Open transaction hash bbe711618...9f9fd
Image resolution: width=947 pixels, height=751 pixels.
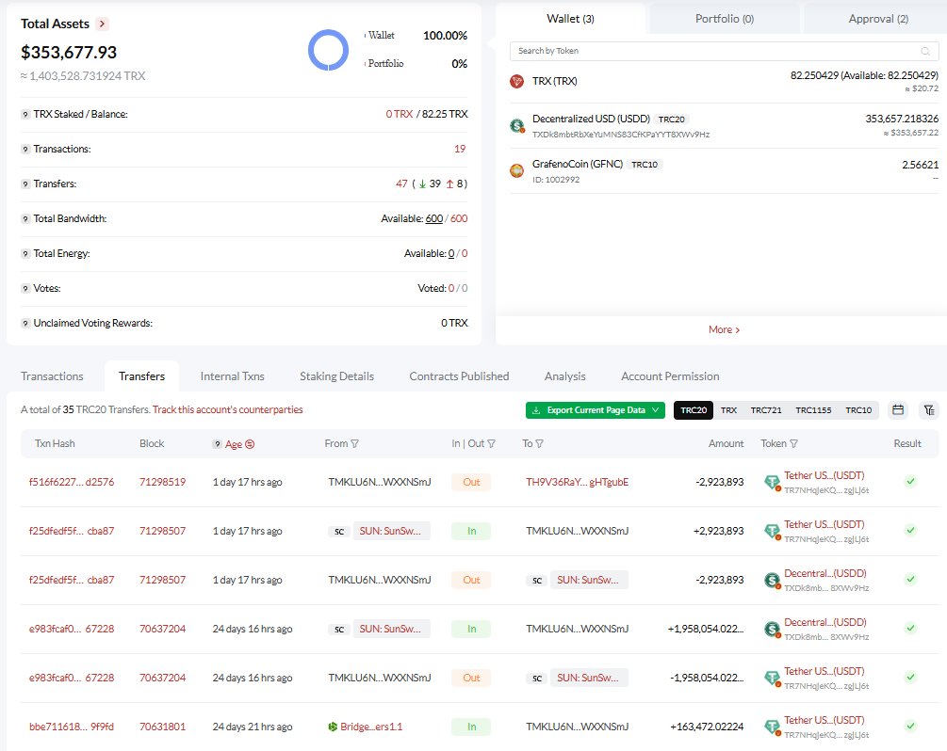pos(72,727)
